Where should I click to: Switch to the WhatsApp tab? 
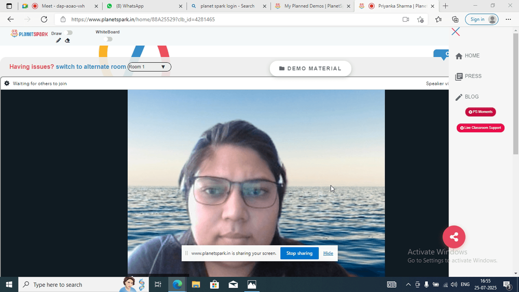(144, 6)
